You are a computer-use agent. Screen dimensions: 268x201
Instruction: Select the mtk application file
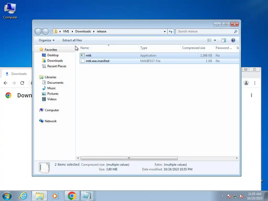(159, 55)
